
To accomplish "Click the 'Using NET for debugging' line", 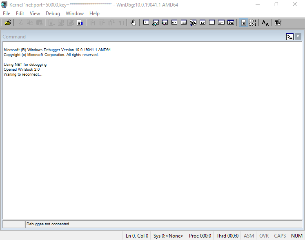I will pyautogui.click(x=25, y=65).
